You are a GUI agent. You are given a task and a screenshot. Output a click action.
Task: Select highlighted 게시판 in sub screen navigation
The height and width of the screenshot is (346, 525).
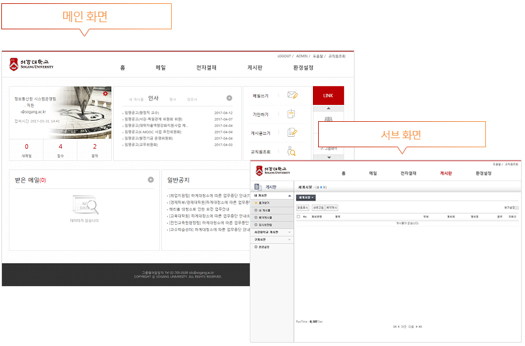pos(446,173)
